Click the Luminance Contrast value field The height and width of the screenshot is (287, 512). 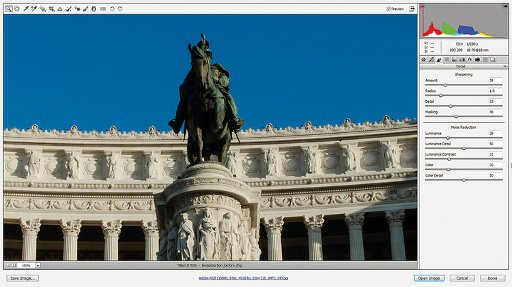[x=495, y=154]
